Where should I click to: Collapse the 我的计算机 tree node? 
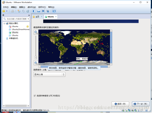[4, 23]
